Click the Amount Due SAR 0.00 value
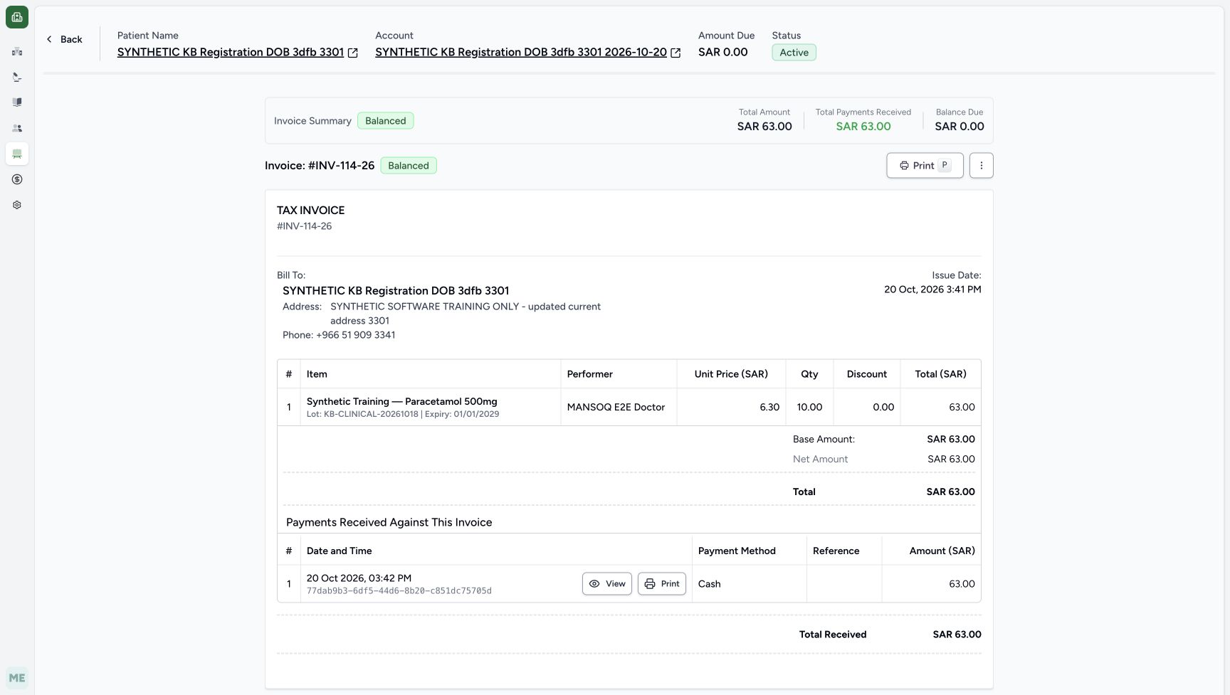 pos(722,52)
